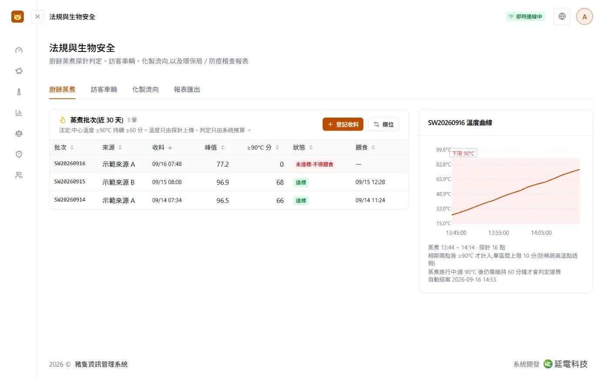The width and height of the screenshot is (604, 378).
Task: Switch to the 化製流向 tab
Action: [x=145, y=90]
